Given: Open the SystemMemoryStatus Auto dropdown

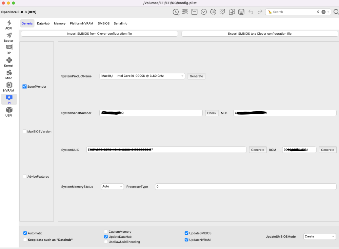Looking at the screenshot, I should point(112,186).
